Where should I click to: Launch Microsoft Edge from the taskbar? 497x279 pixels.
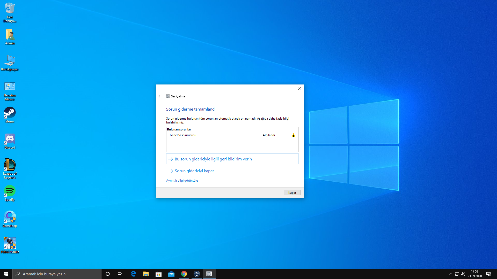coord(133,274)
